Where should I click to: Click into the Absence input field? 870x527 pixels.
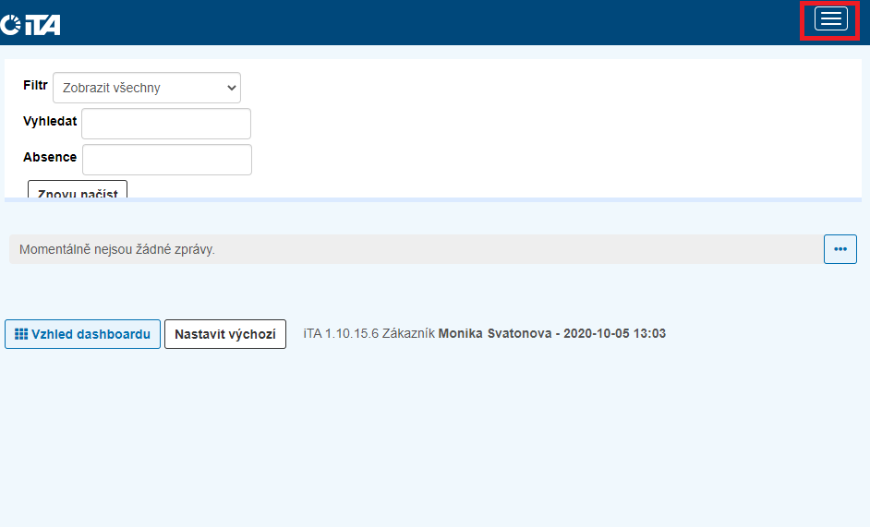pos(166,160)
